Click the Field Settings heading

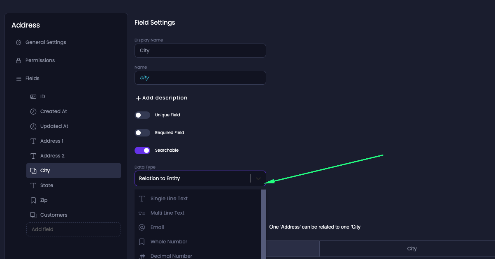pyautogui.click(x=155, y=23)
